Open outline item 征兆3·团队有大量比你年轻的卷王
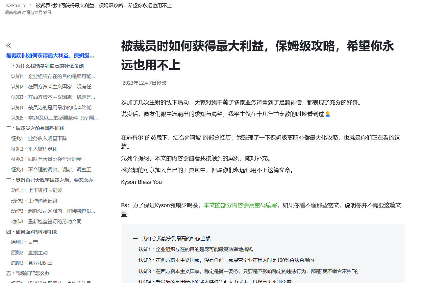This screenshot has height=283, width=422. [x=49, y=159]
